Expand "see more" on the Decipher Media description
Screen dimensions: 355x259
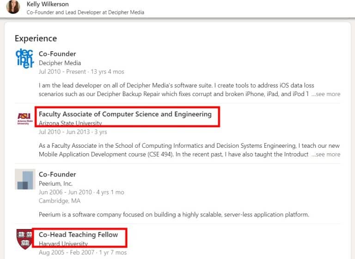click(x=326, y=94)
